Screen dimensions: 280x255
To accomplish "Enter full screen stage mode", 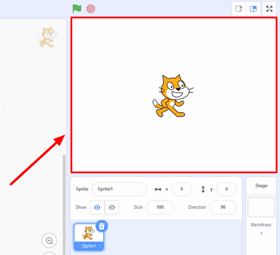I will coord(269,9).
